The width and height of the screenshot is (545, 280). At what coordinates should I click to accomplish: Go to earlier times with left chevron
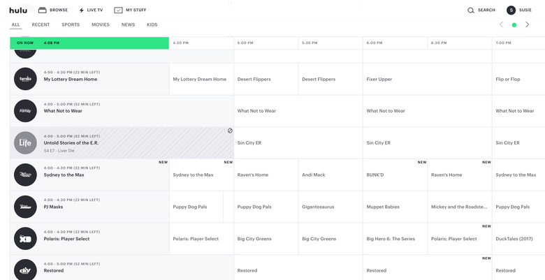[x=501, y=24]
